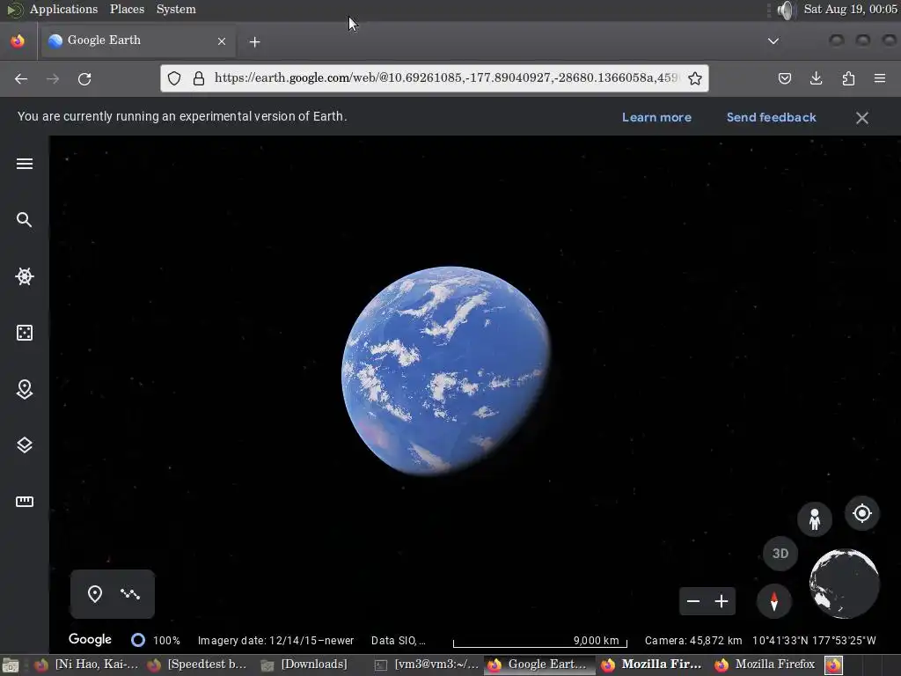Viewport: 901px width, 676px height.
Task: Close the Google Earth tab
Action: point(222,41)
